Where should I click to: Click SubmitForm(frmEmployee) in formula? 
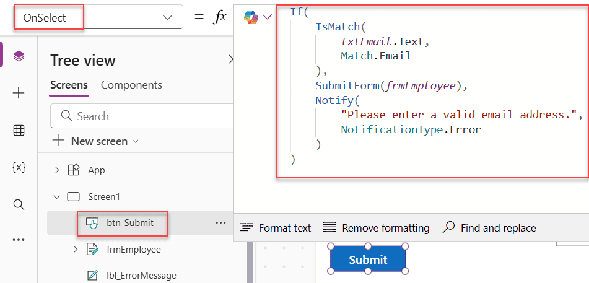click(388, 85)
